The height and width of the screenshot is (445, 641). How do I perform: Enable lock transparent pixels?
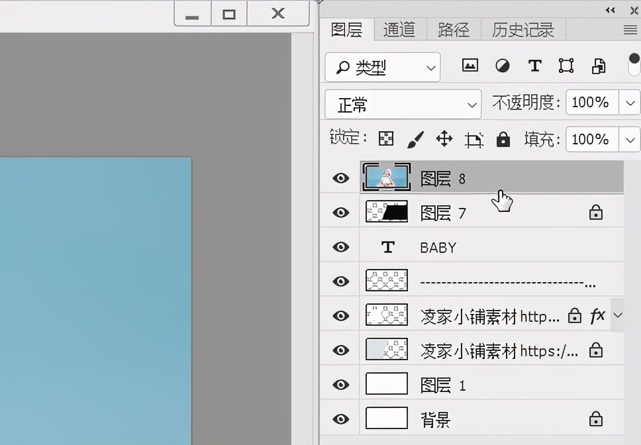[x=386, y=139]
